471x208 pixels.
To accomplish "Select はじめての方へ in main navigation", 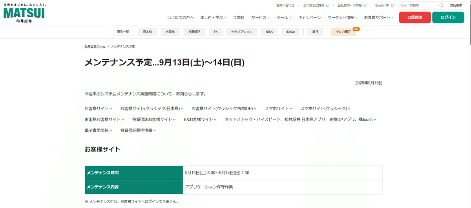I will coord(181,18).
